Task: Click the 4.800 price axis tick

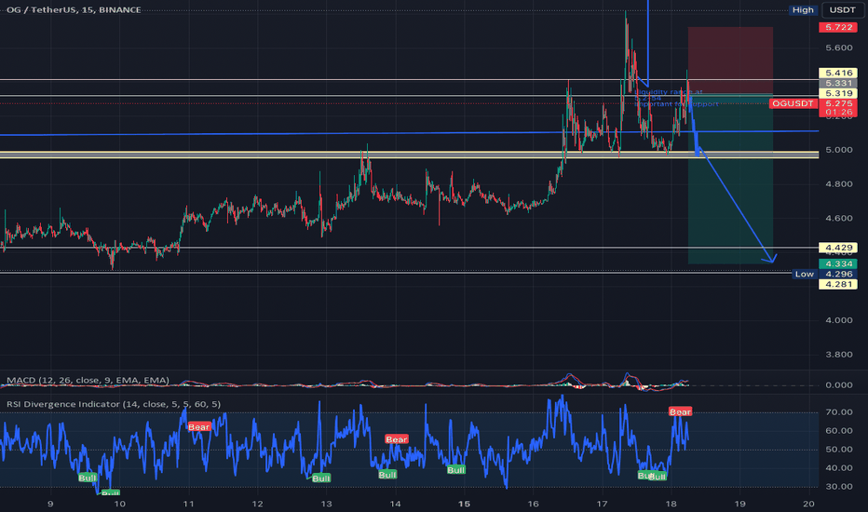Action: (838, 184)
